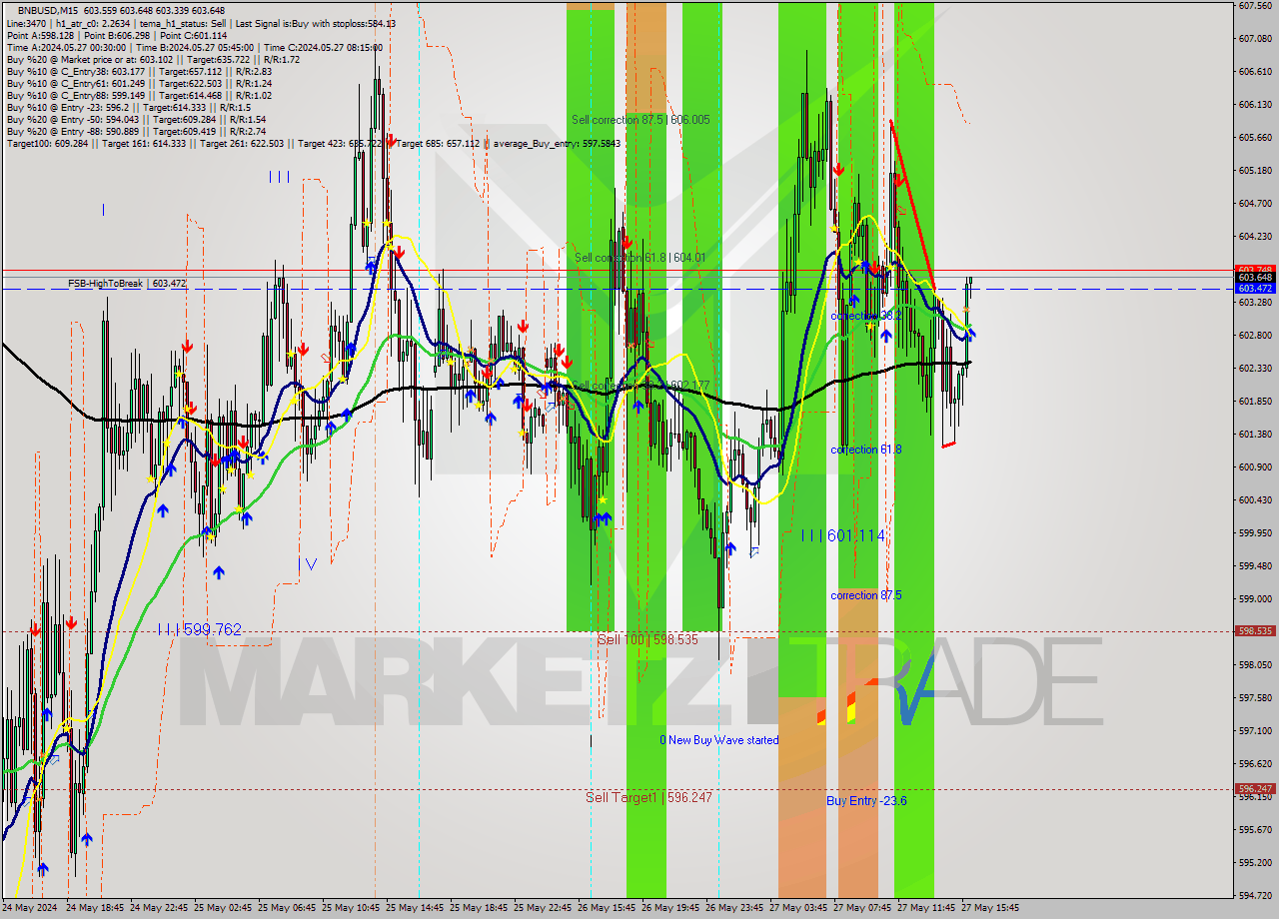Viewport: 1279px width, 919px height.
Task: Select the 'Target100: 609.284' targets line
Action: [x=313, y=143]
